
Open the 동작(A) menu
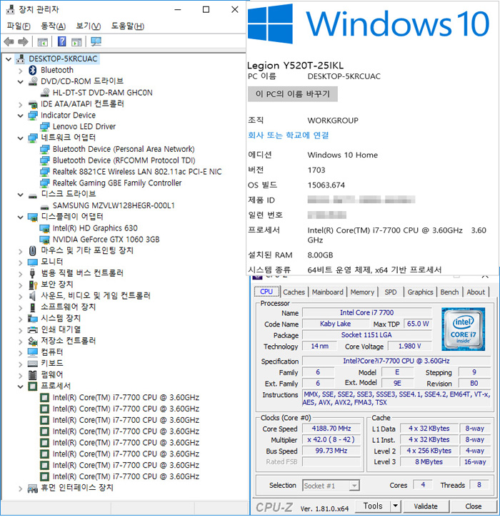click(x=53, y=26)
